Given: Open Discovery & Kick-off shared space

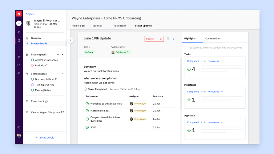Looking at the screenshot, I should pos(46,79).
